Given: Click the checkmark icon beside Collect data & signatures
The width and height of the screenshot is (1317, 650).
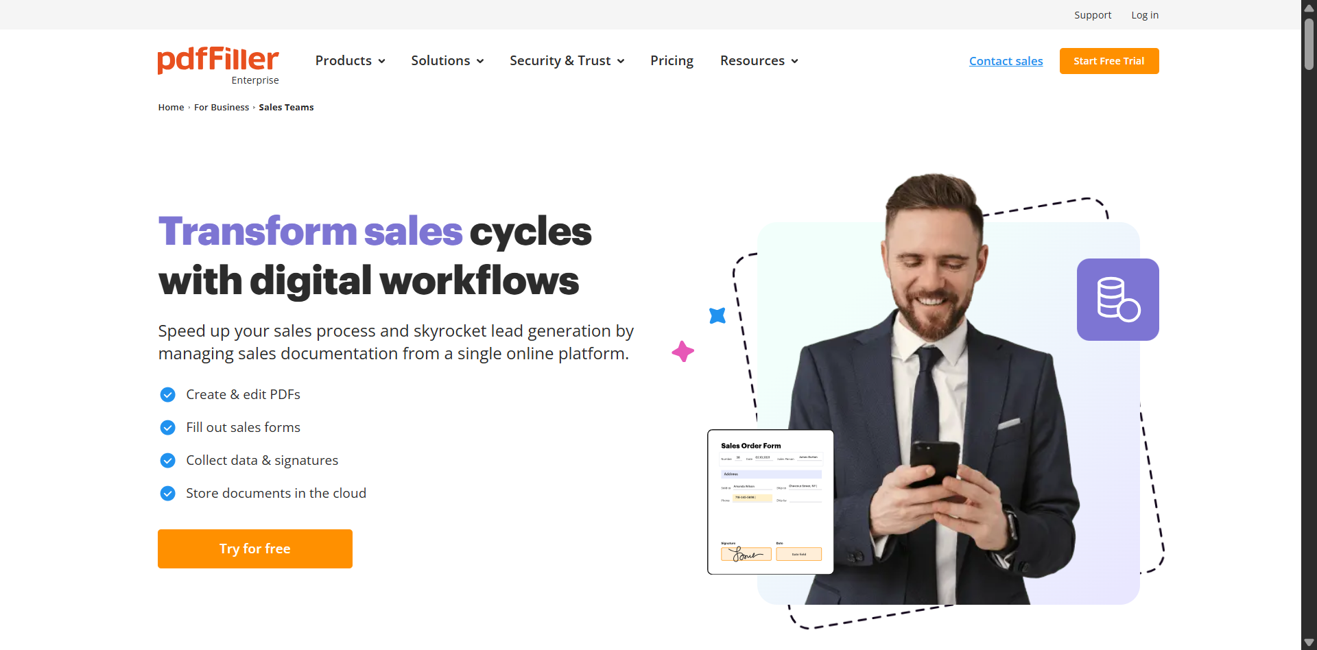Looking at the screenshot, I should tap(167, 461).
